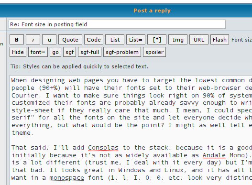The height and width of the screenshot is (185, 252).
Task: Click the bold B formatting button
Action: [x=17, y=40]
